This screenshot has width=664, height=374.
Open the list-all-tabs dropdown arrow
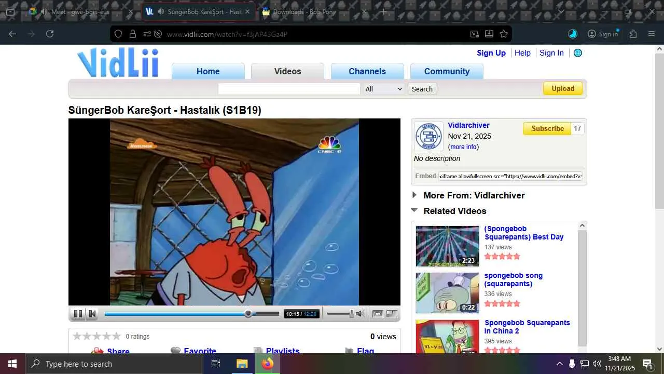[561, 11]
